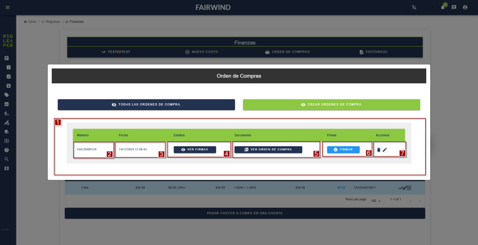Click the Fecha column header
The width and height of the screenshot is (478, 245).
tap(123, 135)
